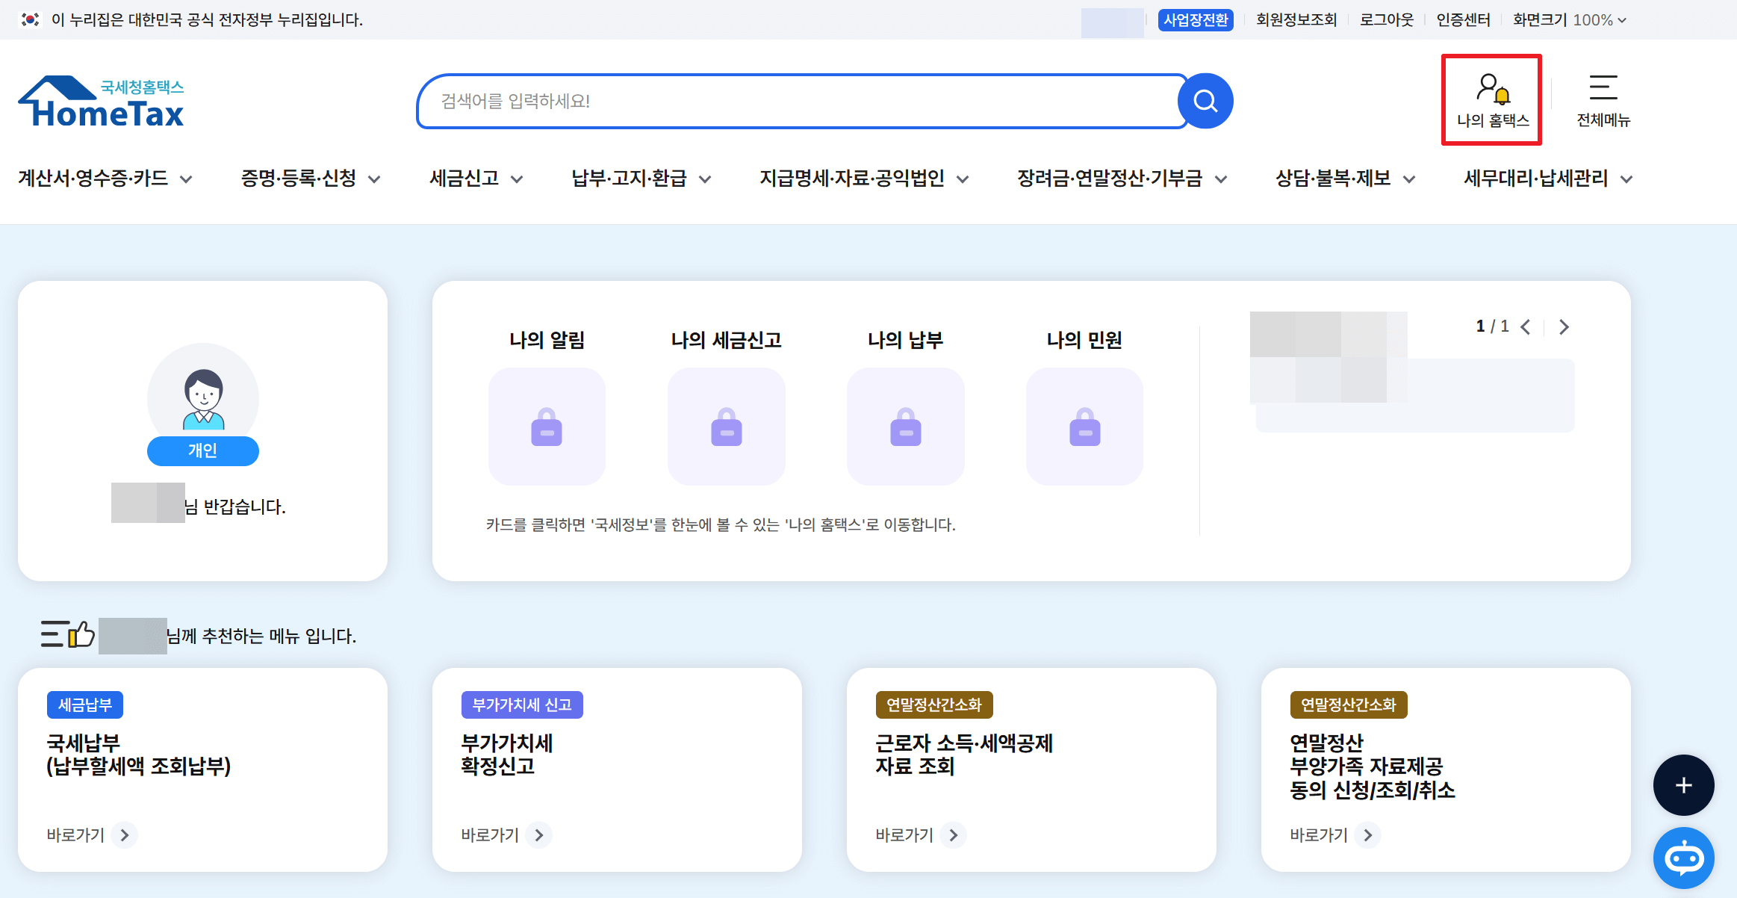Expand the 화면크기 100% dropdown
This screenshot has height=898, width=1737.
coord(1569,20)
